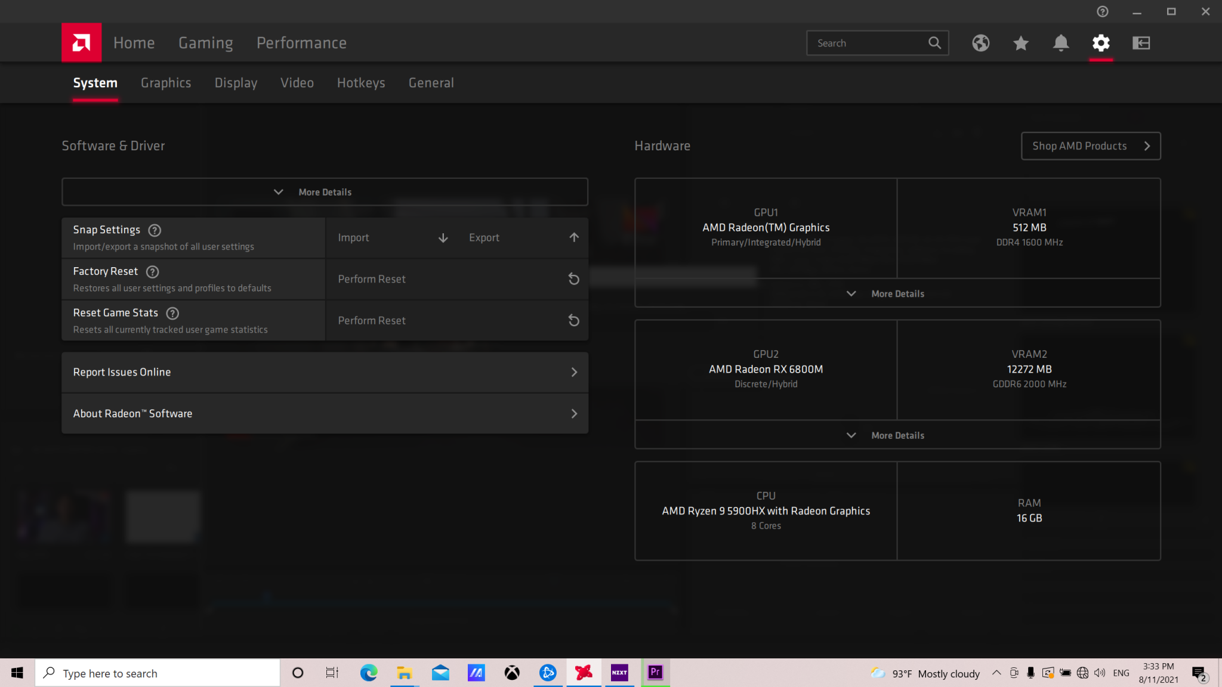The image size is (1222, 687).
Task: Select the Hotkeys settings tab
Action: (x=361, y=83)
